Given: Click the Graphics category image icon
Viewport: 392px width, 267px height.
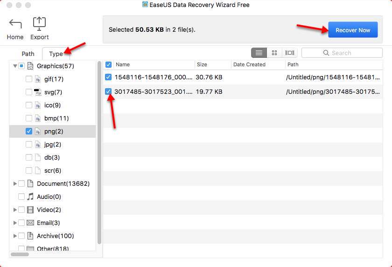Looking at the screenshot, I should 30,66.
